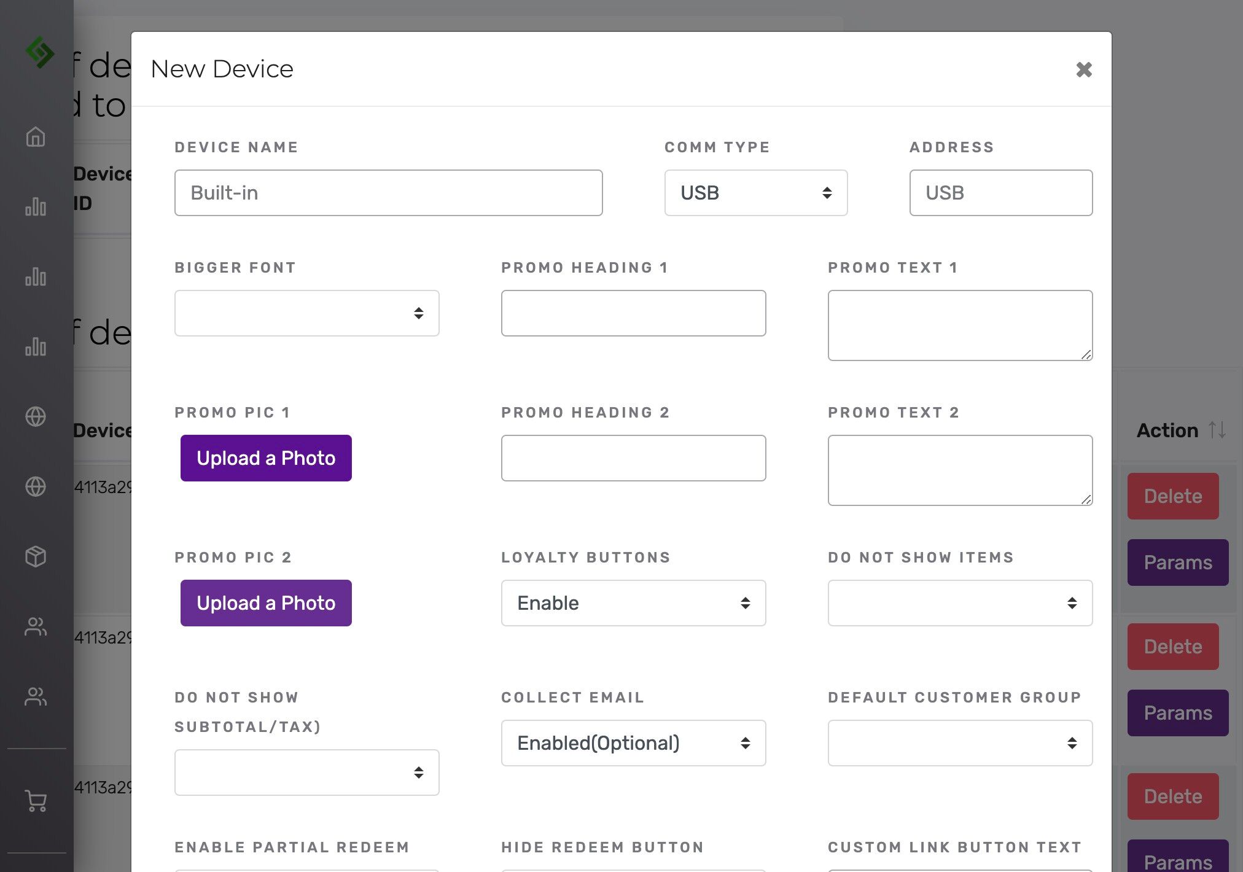
Task: Open the middle of three bar-chart sidebar icons
Action: [x=36, y=277]
